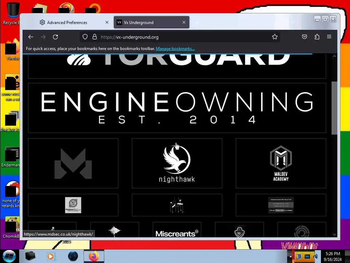Open the Windows Start orb
The image size is (350, 263).
point(9,256)
